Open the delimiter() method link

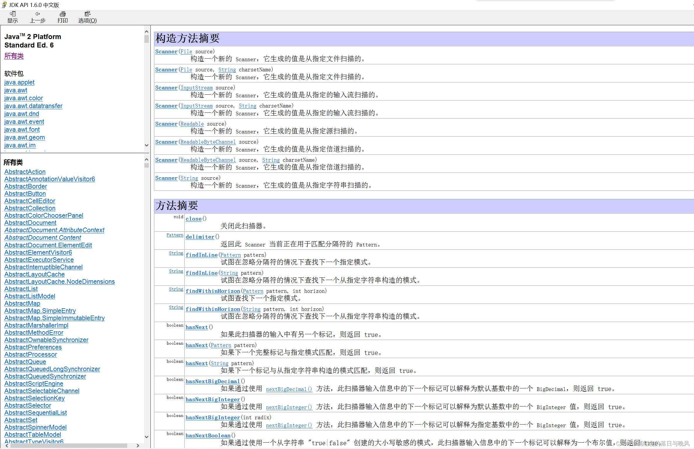[x=200, y=237]
